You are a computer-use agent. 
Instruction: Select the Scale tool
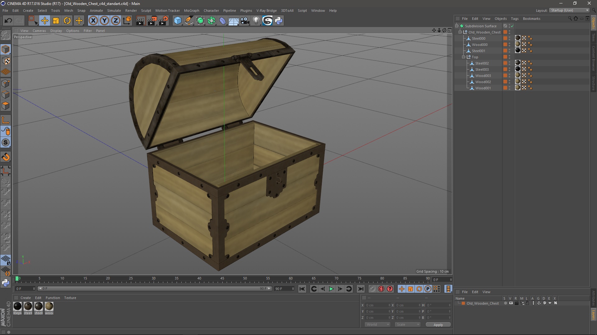pos(56,20)
